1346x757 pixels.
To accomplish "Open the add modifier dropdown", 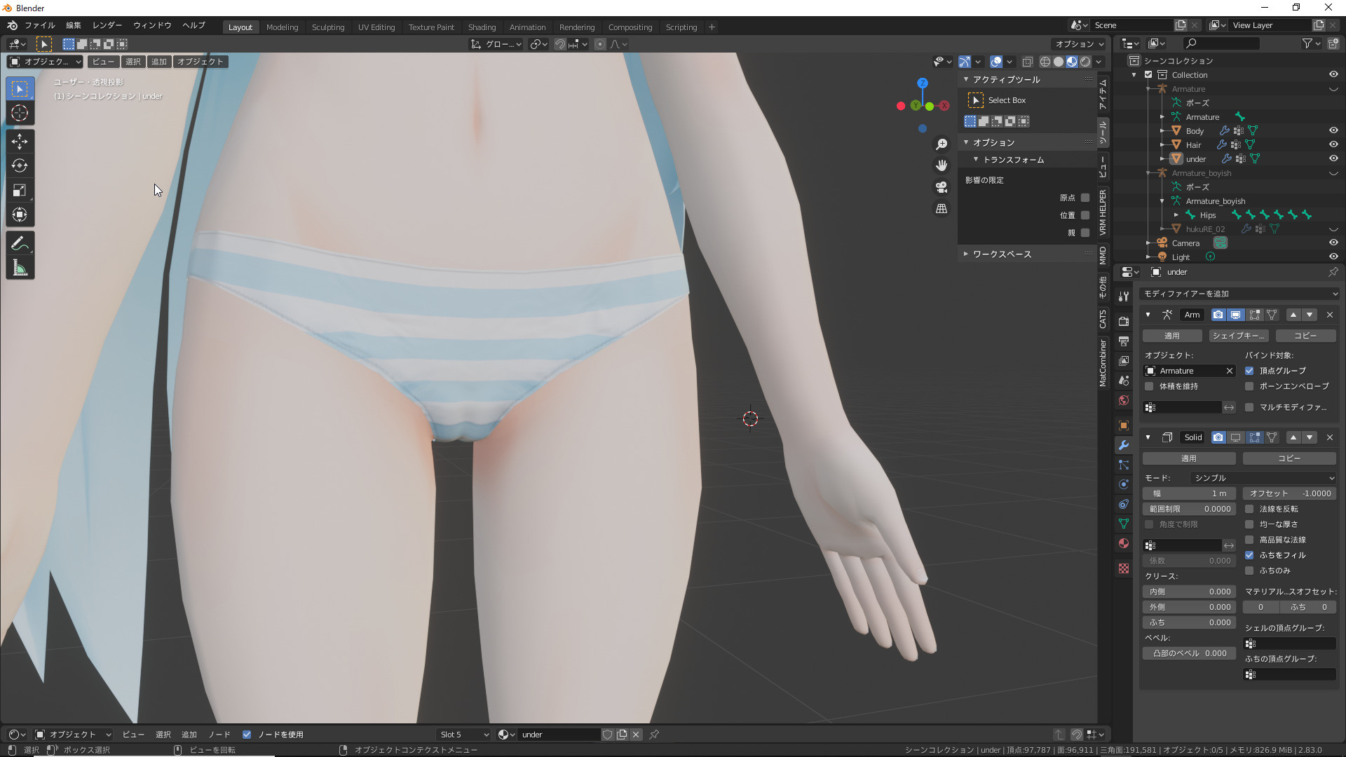I will point(1239,294).
